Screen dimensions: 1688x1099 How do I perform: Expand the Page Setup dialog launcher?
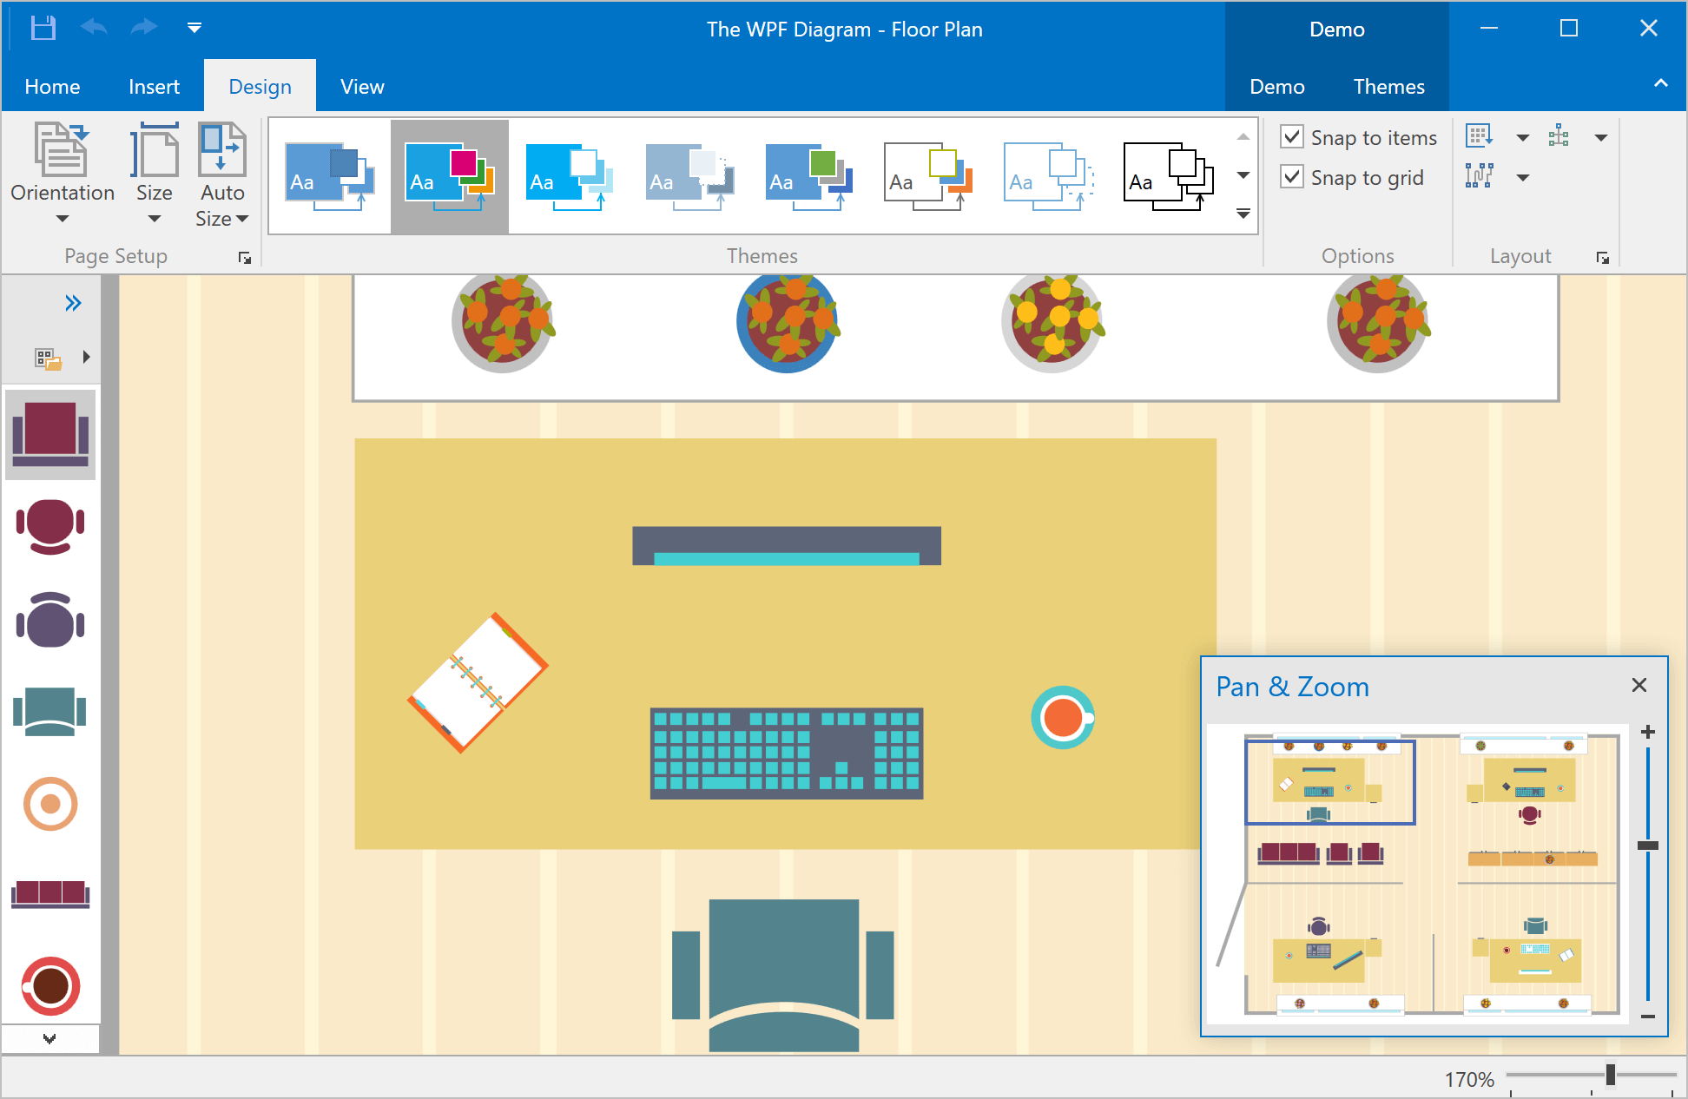tap(244, 256)
